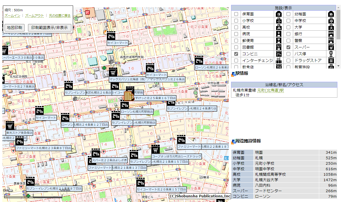Enable the 病院 checkbox
Image resolution: width=342 pixels, height=202 pixels.
tap(236, 34)
